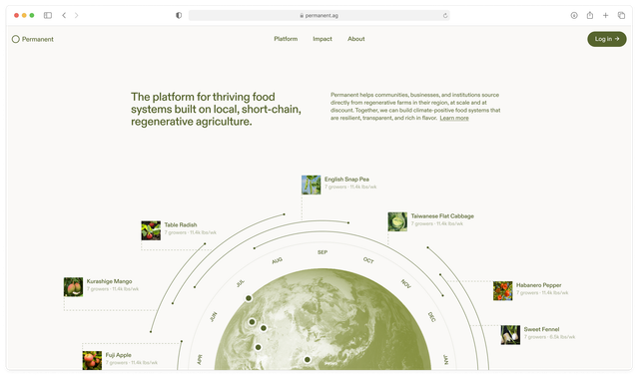
Task: Reload the page with the refresh icon
Action: (445, 16)
